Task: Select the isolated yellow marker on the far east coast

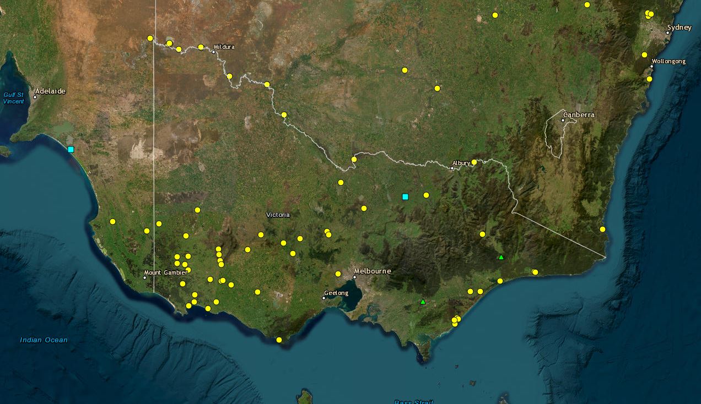Action: pyautogui.click(x=602, y=230)
